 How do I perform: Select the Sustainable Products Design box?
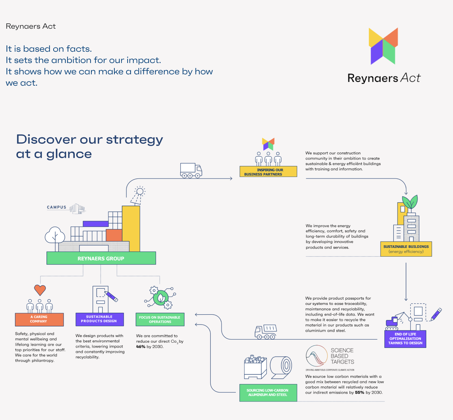[x=100, y=319]
